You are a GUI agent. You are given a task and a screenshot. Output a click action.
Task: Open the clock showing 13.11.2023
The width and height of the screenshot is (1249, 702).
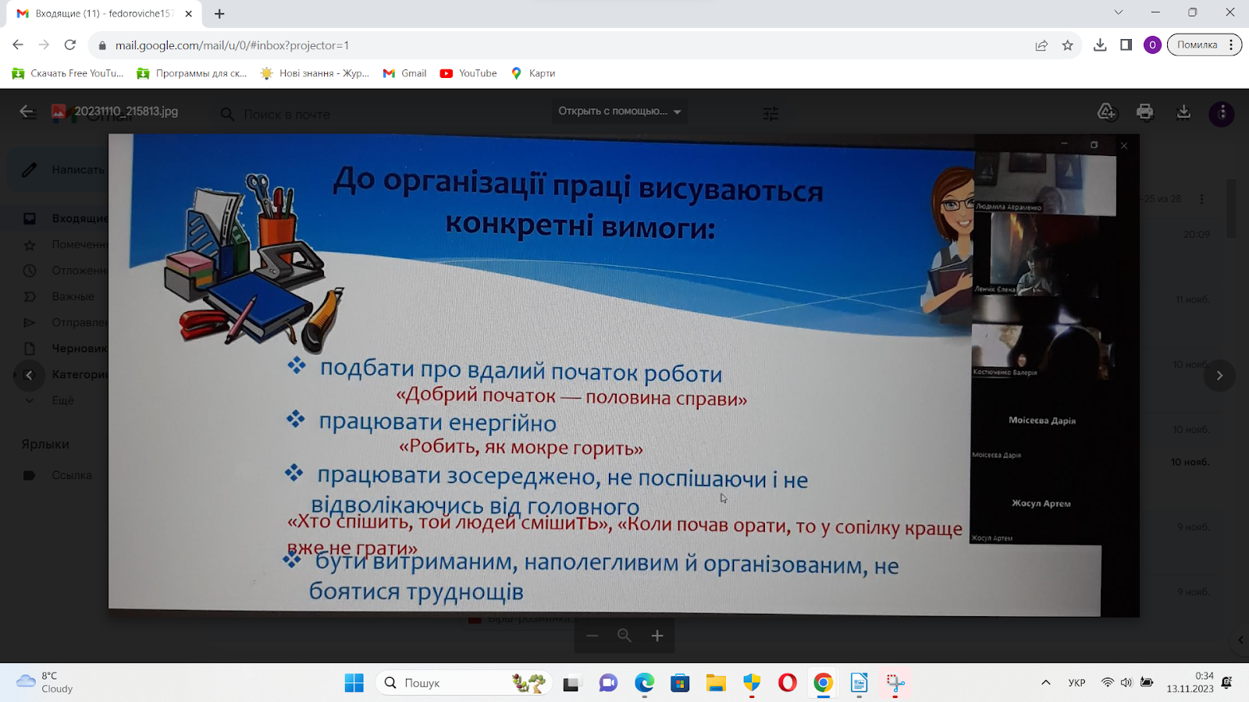tap(1190, 682)
